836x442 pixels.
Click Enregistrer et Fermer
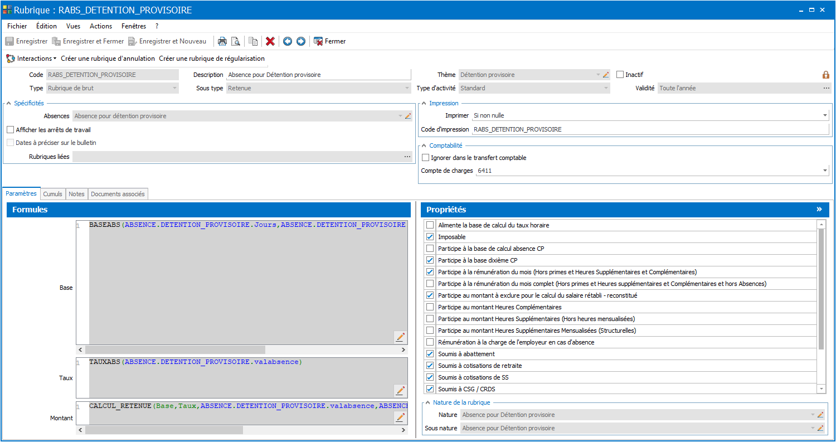coord(88,41)
